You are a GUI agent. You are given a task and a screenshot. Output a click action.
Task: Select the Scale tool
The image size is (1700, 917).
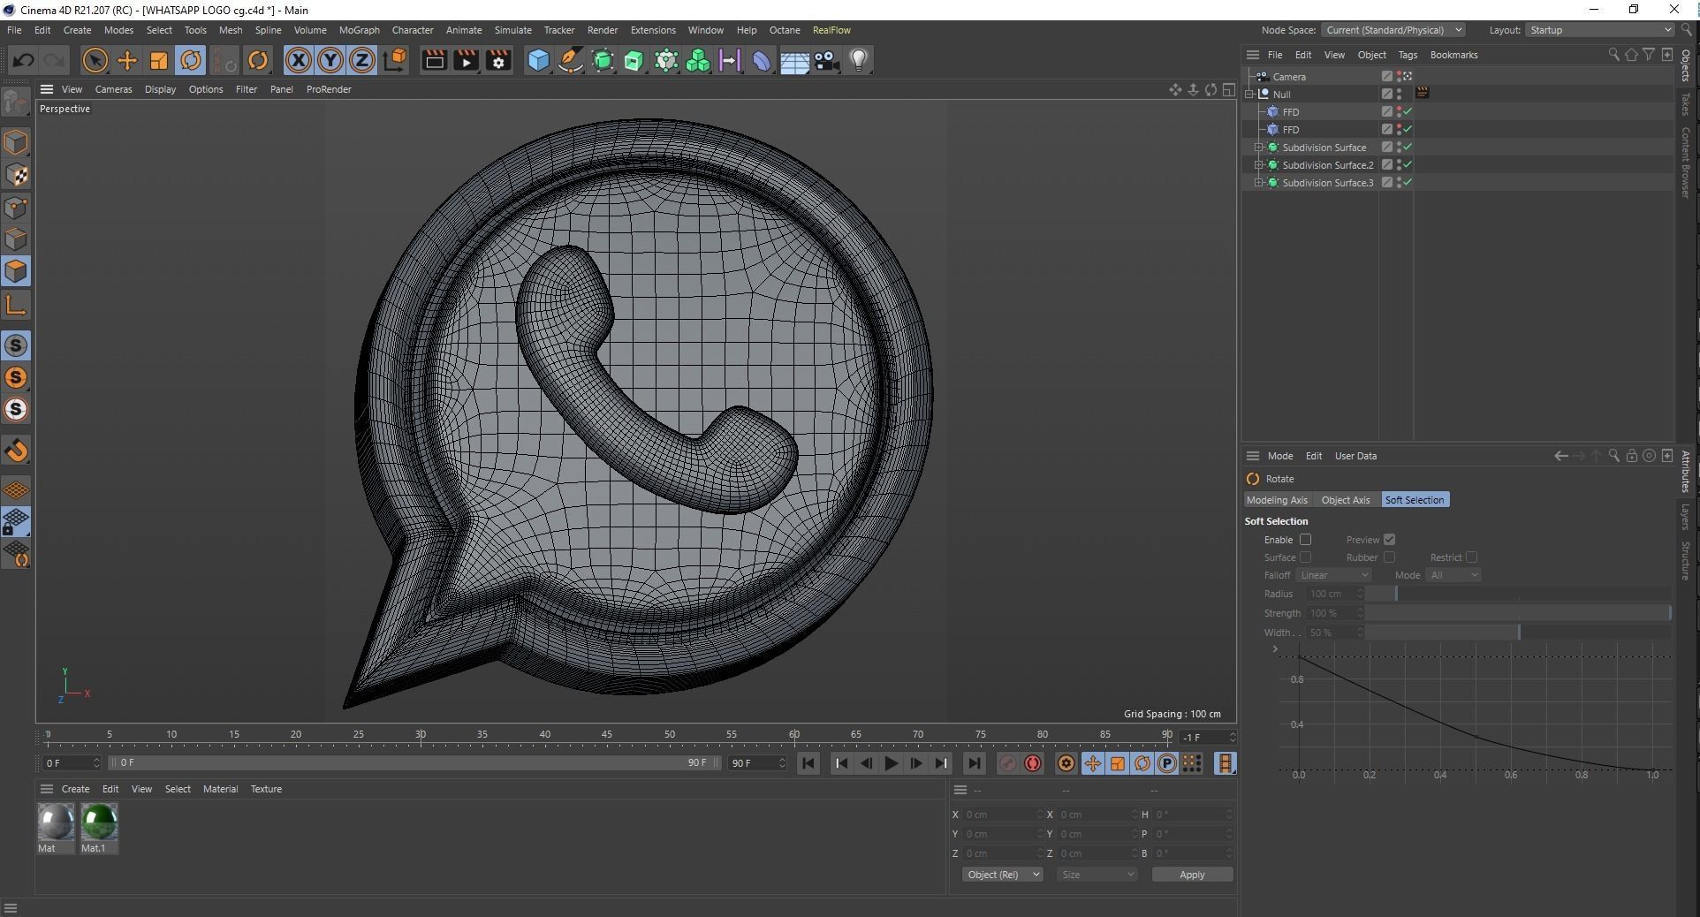pos(159,60)
